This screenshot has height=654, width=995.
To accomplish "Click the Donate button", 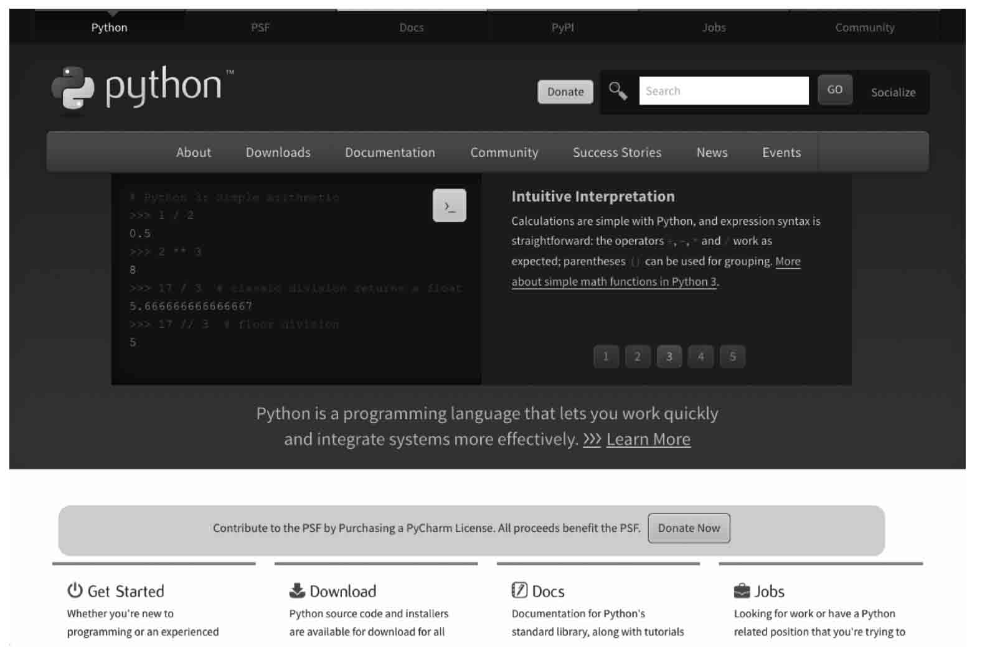I will 565,91.
